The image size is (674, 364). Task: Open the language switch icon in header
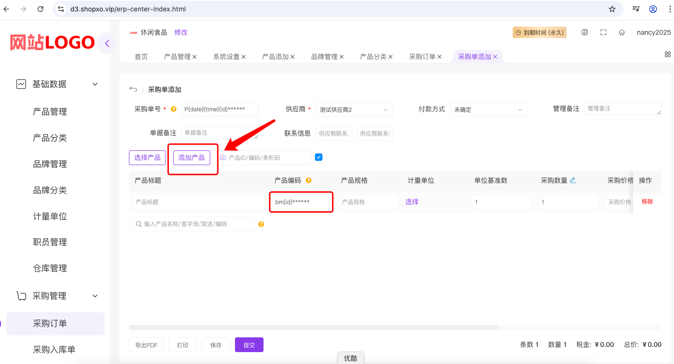(585, 32)
